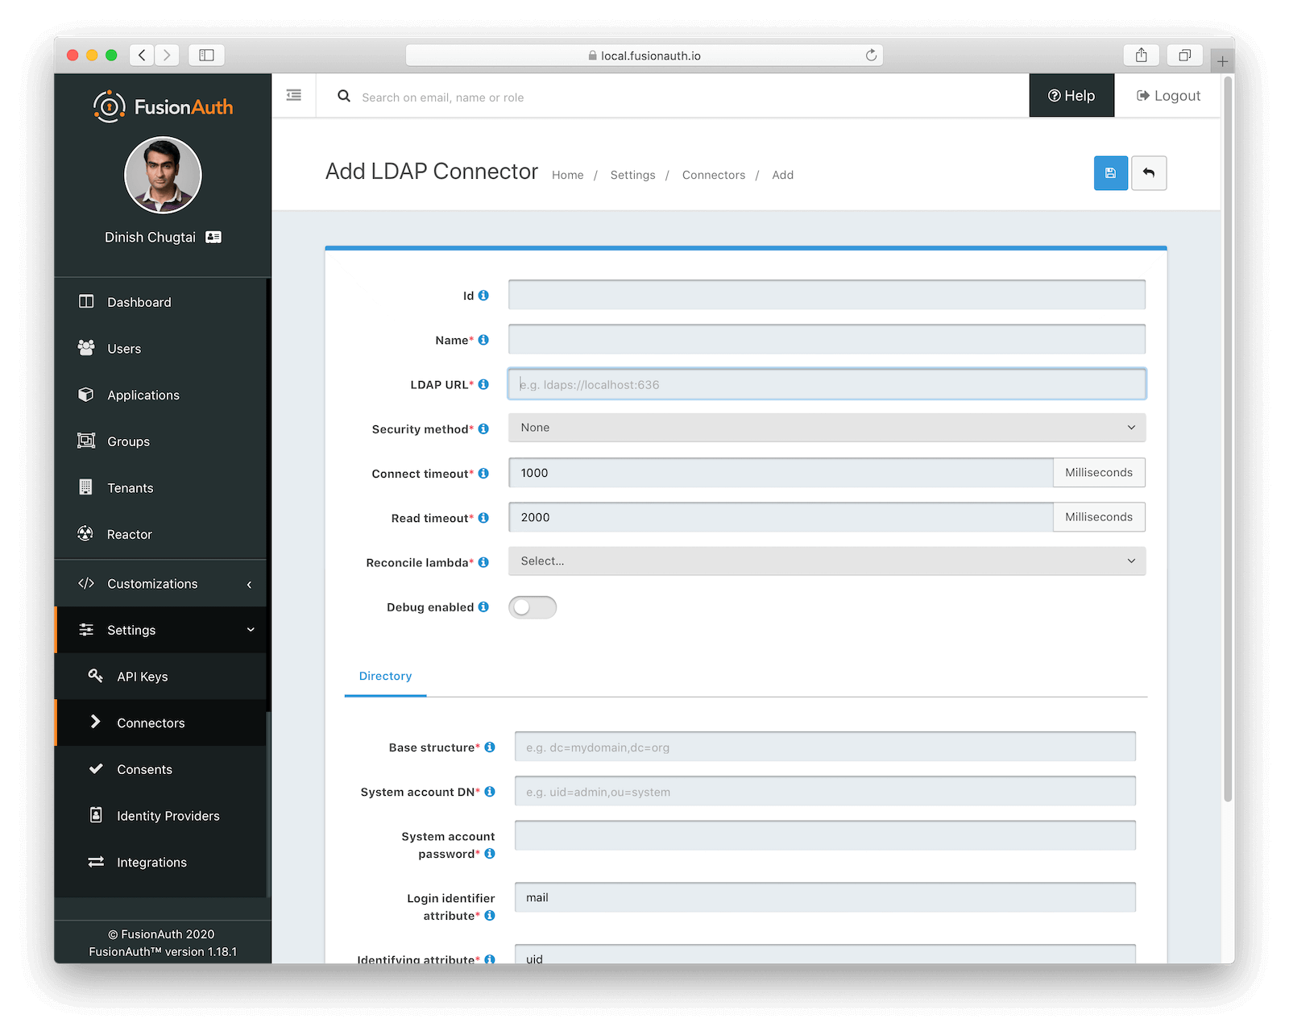Open Dashboard in the sidebar

coord(161,302)
